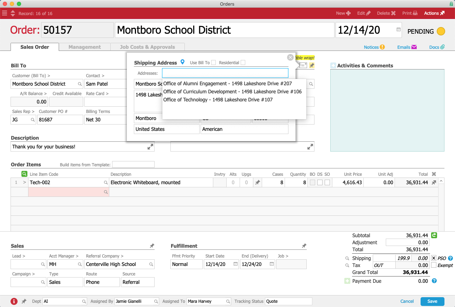Viewport: 455px width, 307px height.
Task: Select Office of Technology address
Action: coord(218,100)
